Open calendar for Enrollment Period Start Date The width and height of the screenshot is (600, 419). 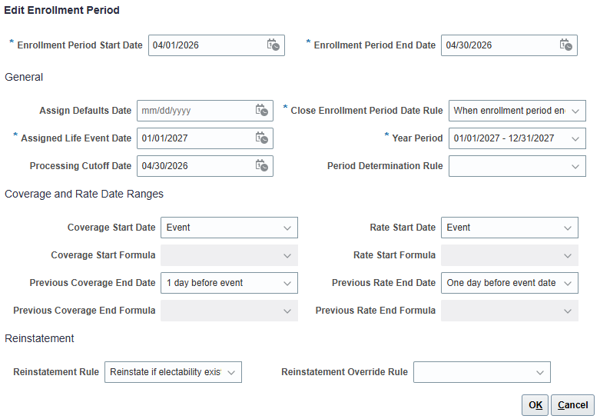[273, 45]
